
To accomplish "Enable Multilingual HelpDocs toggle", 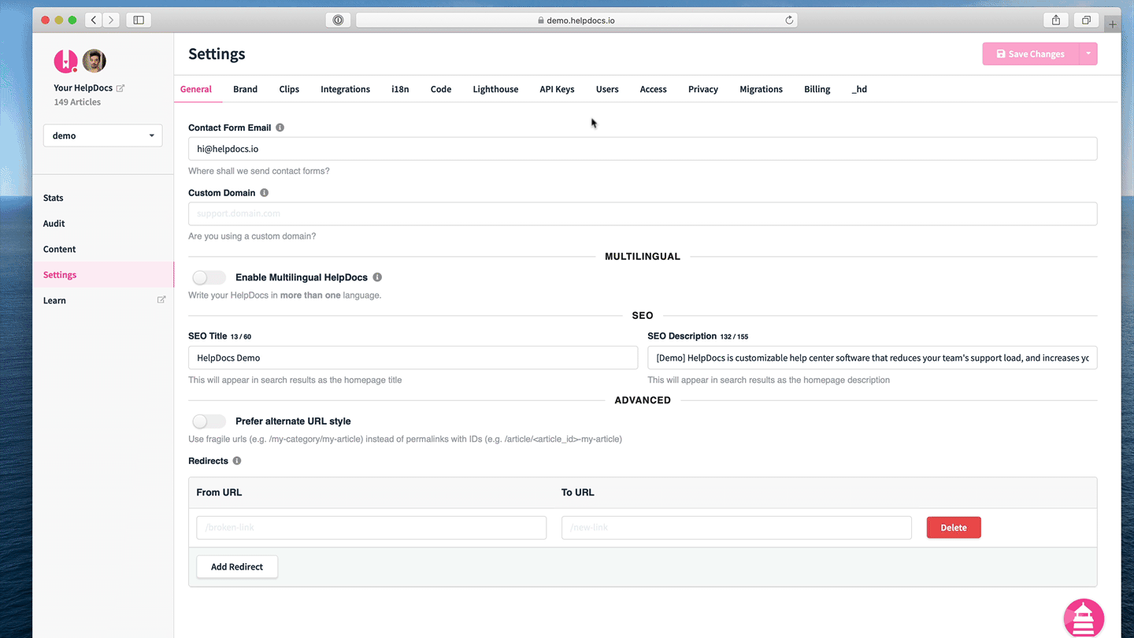I will click(x=209, y=277).
